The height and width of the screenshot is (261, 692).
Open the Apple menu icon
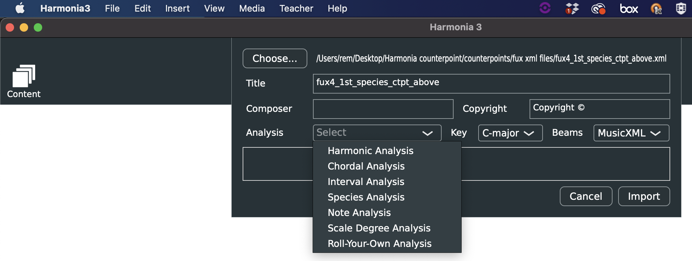[20, 8]
